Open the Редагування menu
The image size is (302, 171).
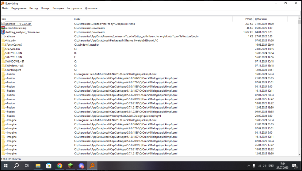click(19, 8)
